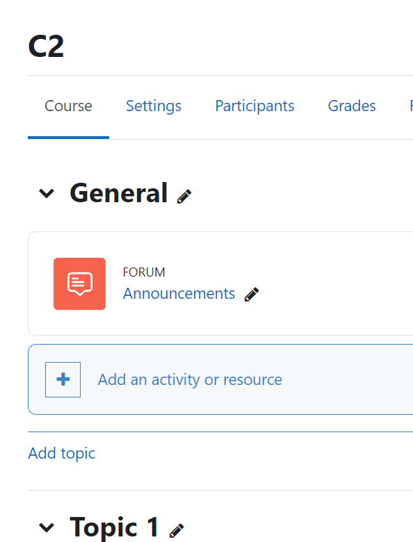The image size is (413, 542).
Task: Click the orange Forum activity icon
Action: click(x=79, y=284)
